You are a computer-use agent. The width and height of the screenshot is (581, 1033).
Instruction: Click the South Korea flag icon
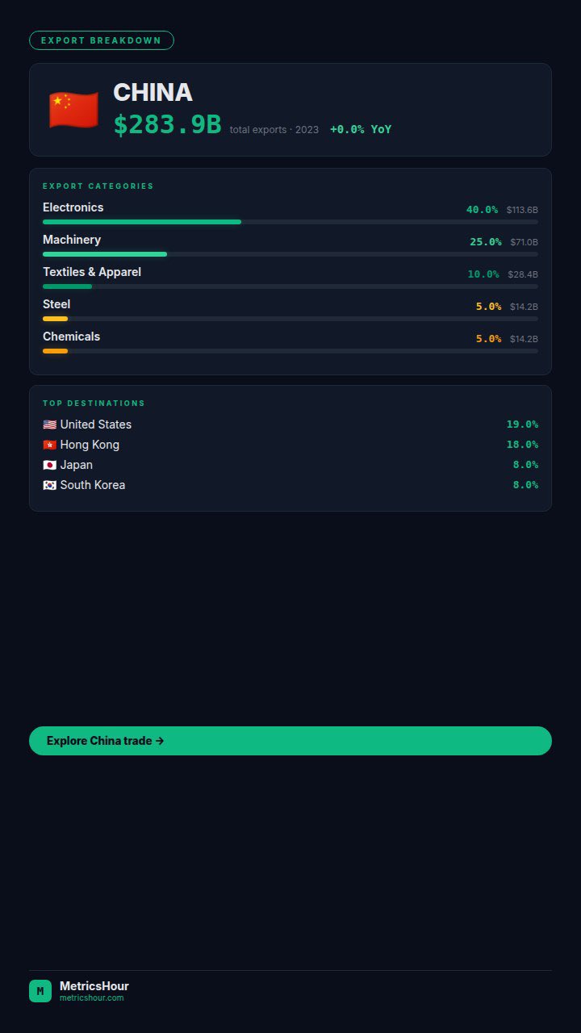(x=50, y=485)
